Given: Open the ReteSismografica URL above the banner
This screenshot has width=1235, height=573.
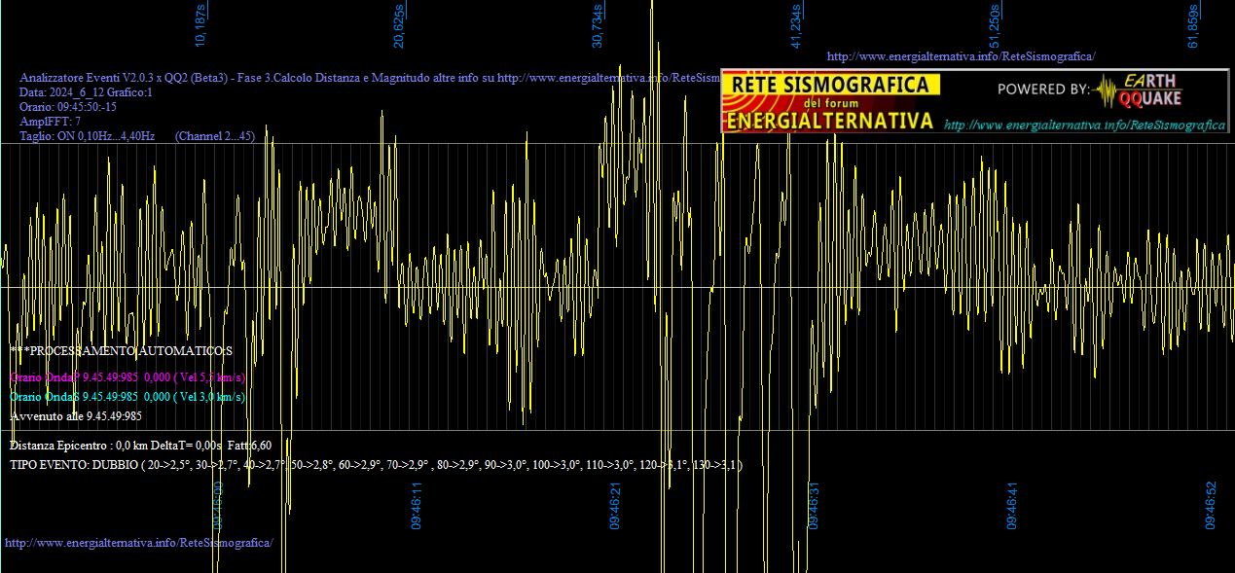Looking at the screenshot, I should (x=961, y=56).
